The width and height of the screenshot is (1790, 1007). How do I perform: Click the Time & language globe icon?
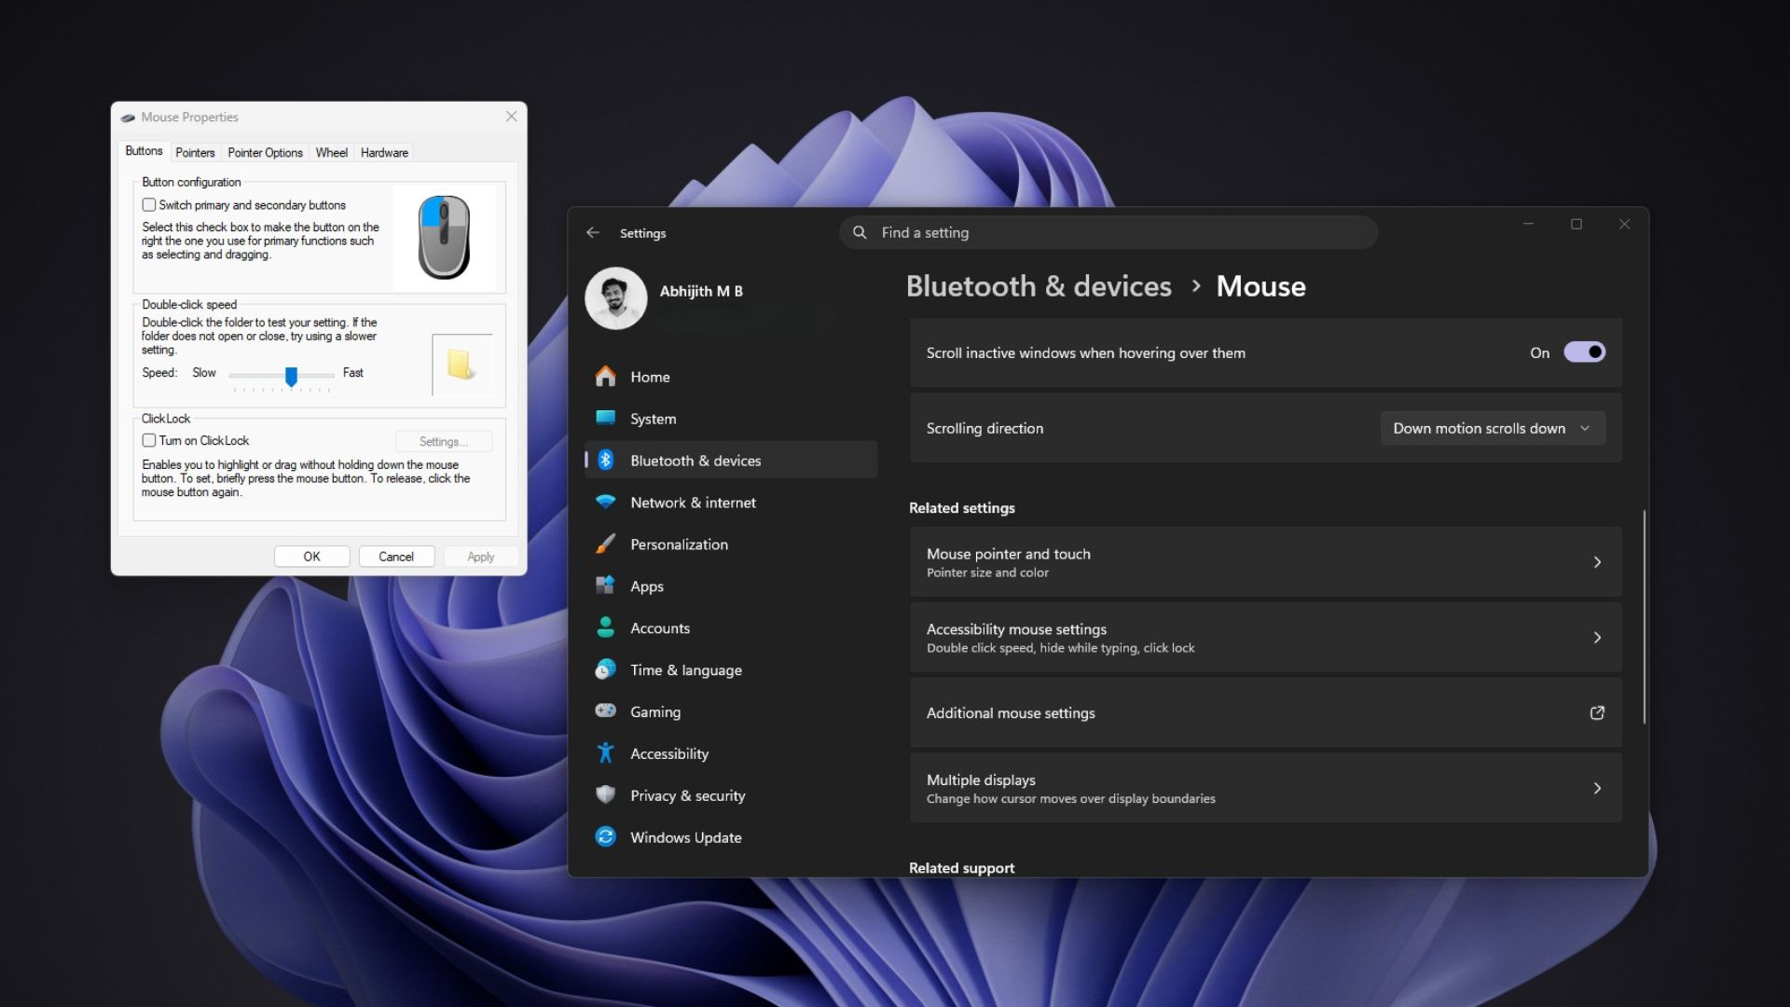[x=605, y=669]
